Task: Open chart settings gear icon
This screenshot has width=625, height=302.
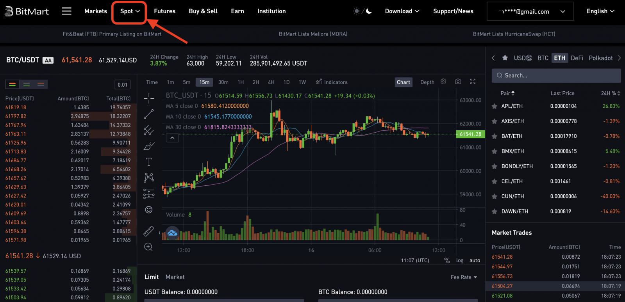Action: coord(443,82)
